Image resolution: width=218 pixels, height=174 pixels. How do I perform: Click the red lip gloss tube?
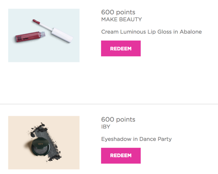[x=29, y=37]
